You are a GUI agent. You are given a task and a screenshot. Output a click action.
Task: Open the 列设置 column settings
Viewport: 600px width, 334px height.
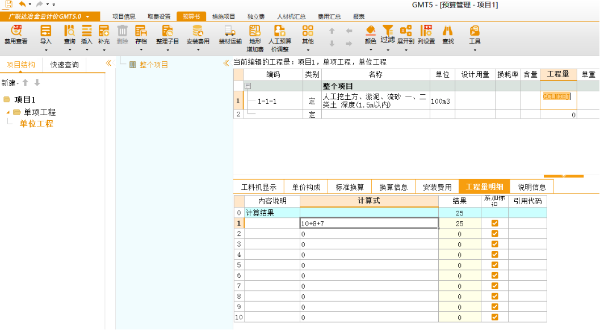pyautogui.click(x=426, y=31)
